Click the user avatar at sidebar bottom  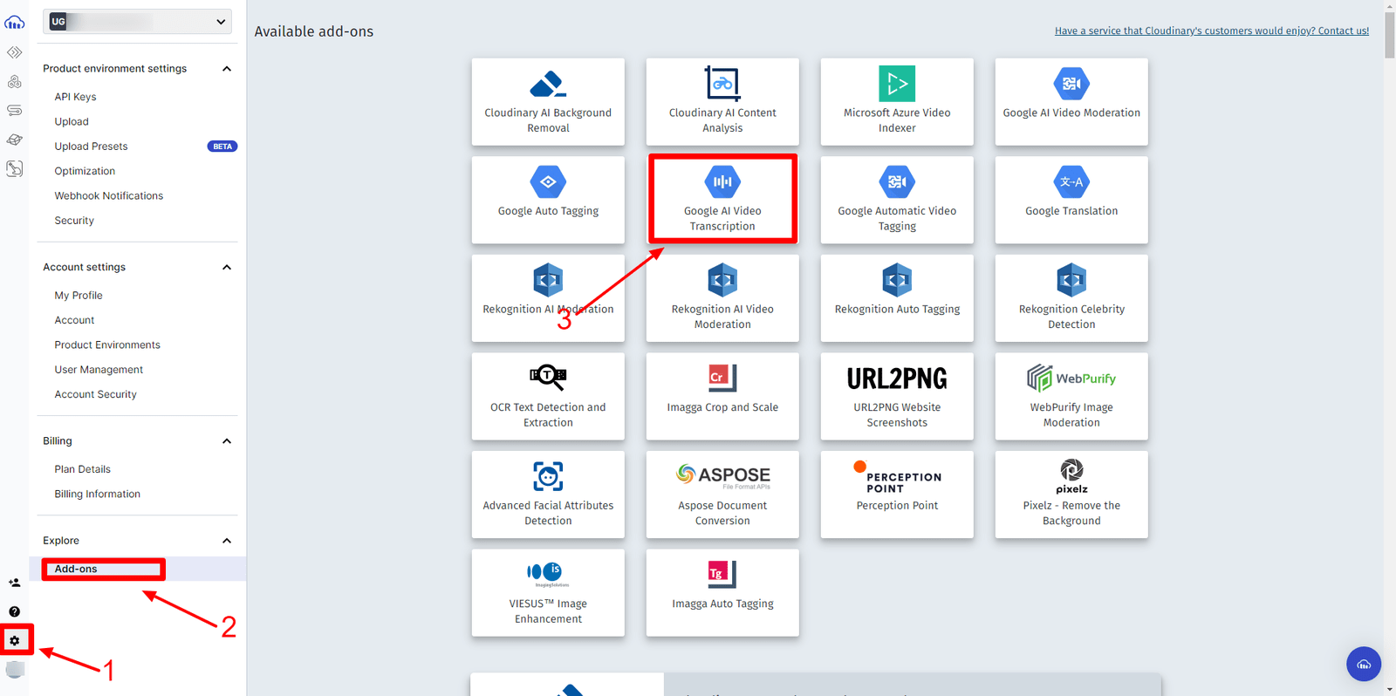[x=15, y=669]
